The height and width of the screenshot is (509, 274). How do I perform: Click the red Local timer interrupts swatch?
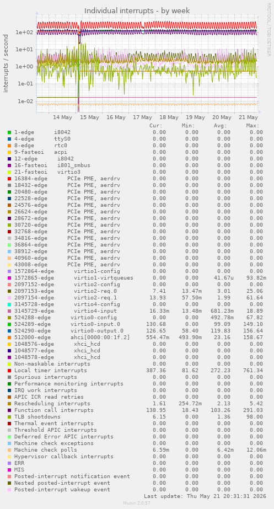pyautogui.click(x=9, y=371)
